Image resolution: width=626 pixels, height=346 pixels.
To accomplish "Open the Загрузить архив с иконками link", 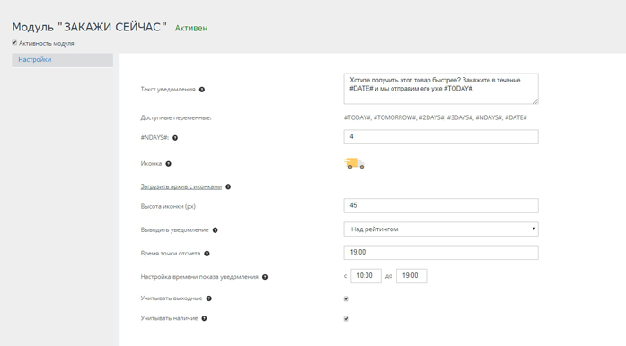I will [x=181, y=186].
